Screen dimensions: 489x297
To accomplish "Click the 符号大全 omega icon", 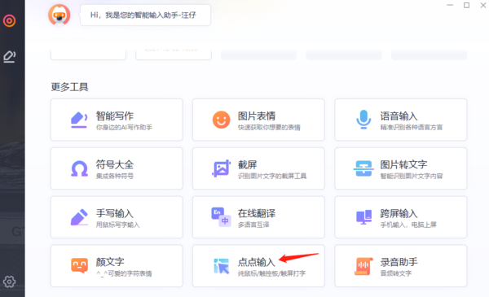I will [x=79, y=168].
